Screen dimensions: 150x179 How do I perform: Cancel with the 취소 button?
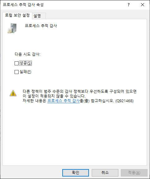(105, 172)
